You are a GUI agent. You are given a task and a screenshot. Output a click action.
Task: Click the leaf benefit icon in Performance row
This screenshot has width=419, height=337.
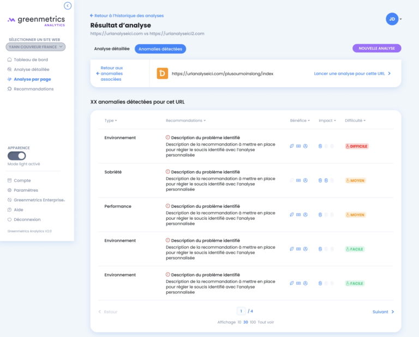click(x=291, y=215)
